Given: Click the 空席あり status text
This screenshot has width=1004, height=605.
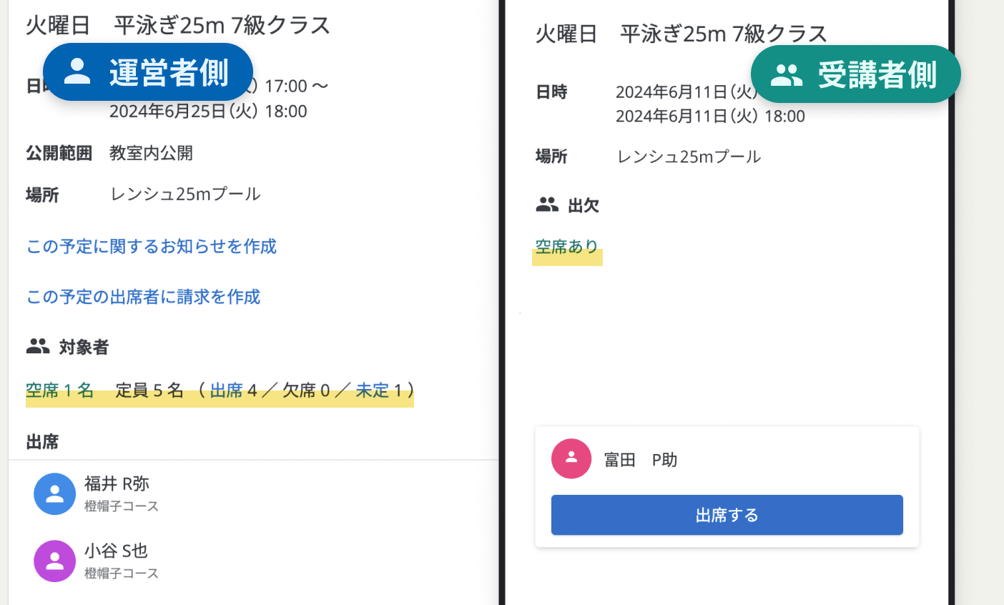Looking at the screenshot, I should point(567,247).
